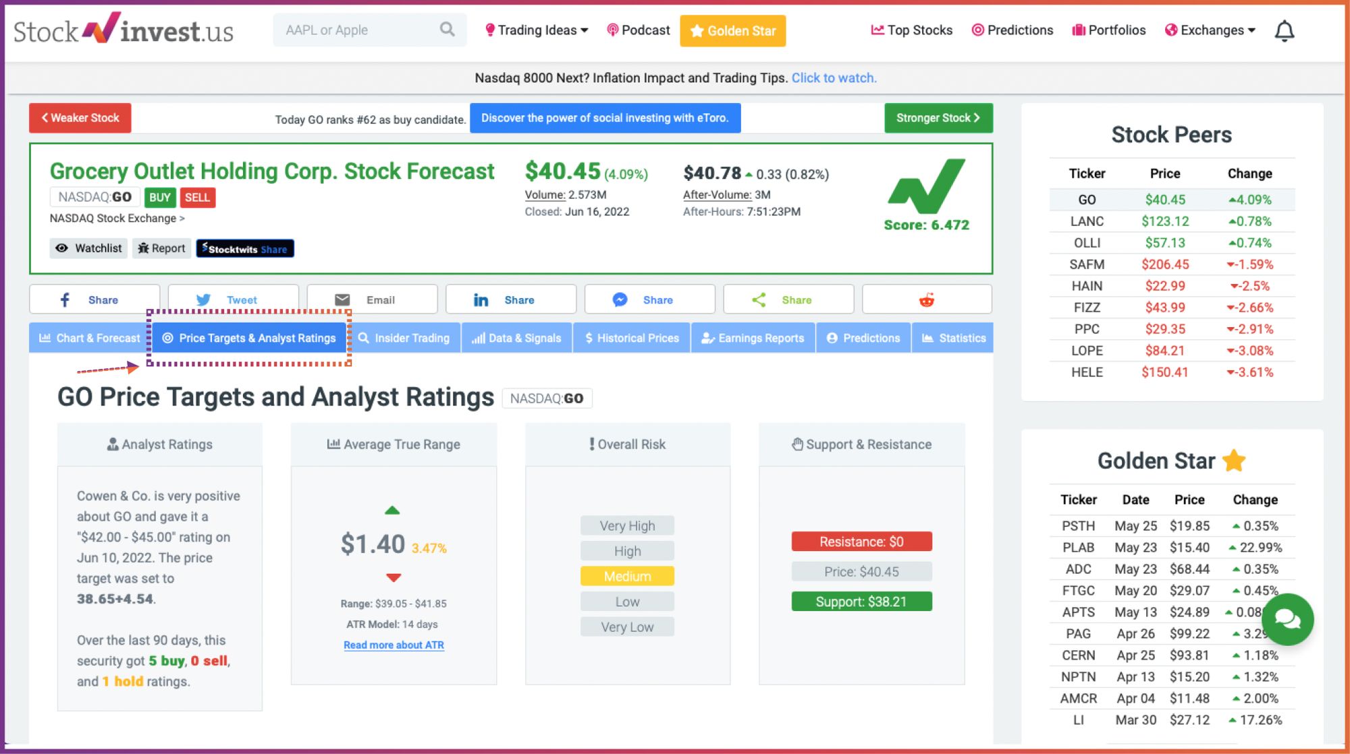The width and height of the screenshot is (1350, 754).
Task: Click the Top Stocks chart icon
Action: tap(878, 30)
